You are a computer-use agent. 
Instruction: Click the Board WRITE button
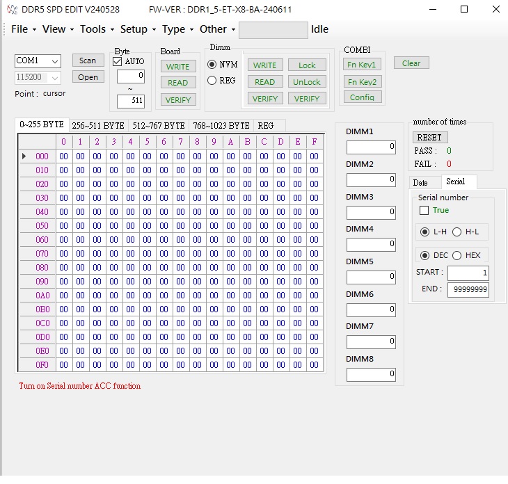coord(177,67)
